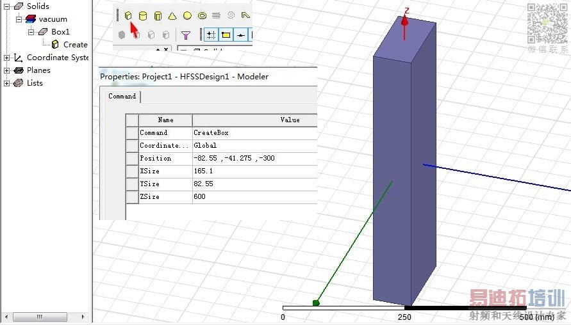This screenshot has width=571, height=325.
Task: Click the XSize name cell
Action: [x=166, y=171]
